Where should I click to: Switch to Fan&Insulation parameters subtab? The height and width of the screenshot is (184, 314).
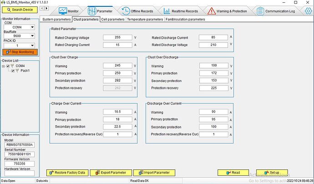tap(185, 20)
